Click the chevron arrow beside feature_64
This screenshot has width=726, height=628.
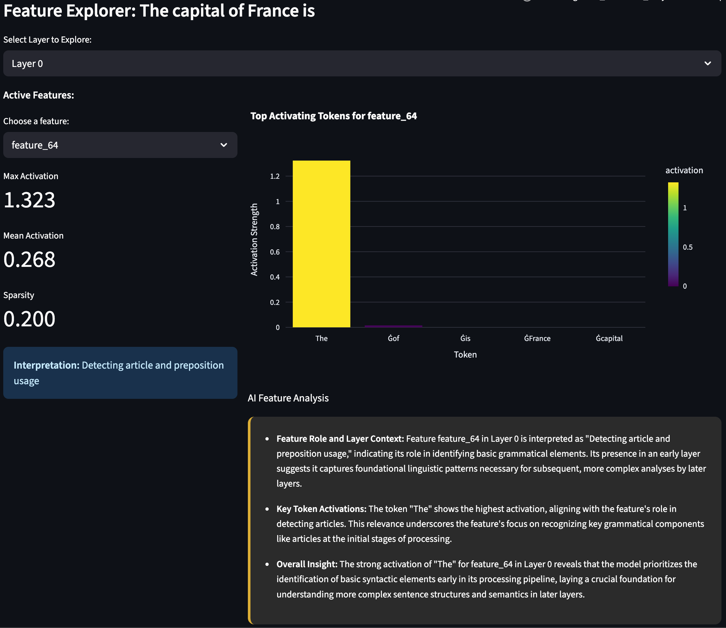point(223,145)
